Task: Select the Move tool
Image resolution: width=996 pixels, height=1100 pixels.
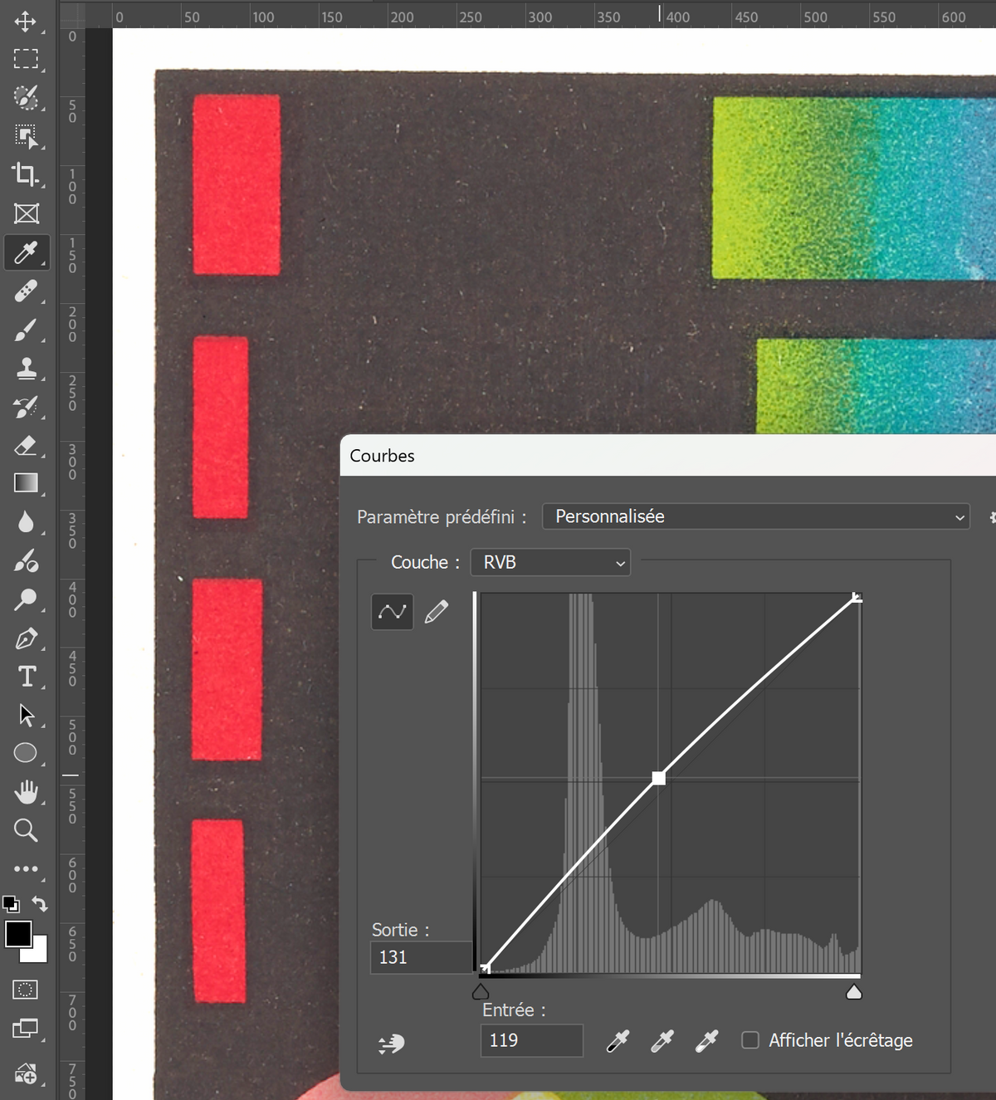Action: pos(26,21)
